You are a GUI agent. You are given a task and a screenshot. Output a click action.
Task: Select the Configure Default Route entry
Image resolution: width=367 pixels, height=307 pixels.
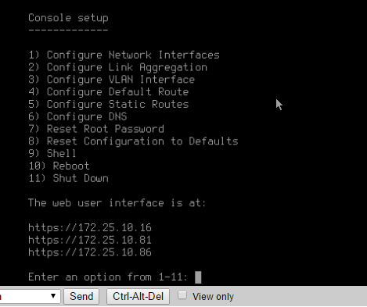(x=109, y=92)
